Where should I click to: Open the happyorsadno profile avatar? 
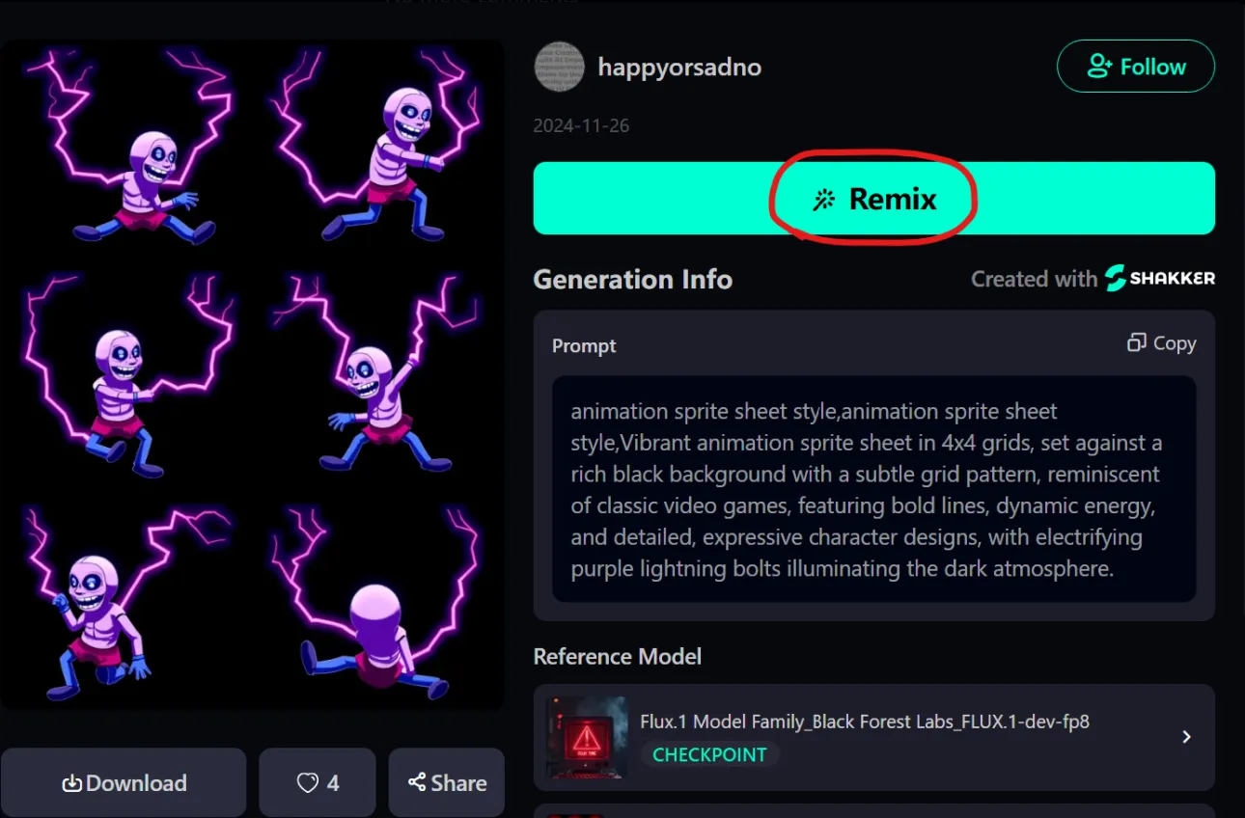[x=559, y=68]
